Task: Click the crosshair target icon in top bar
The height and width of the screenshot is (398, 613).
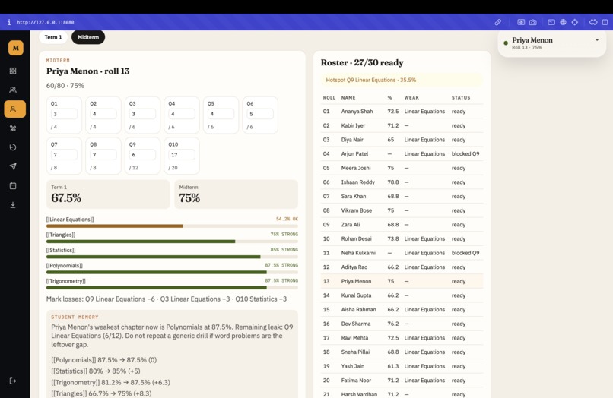Action: pos(575,22)
